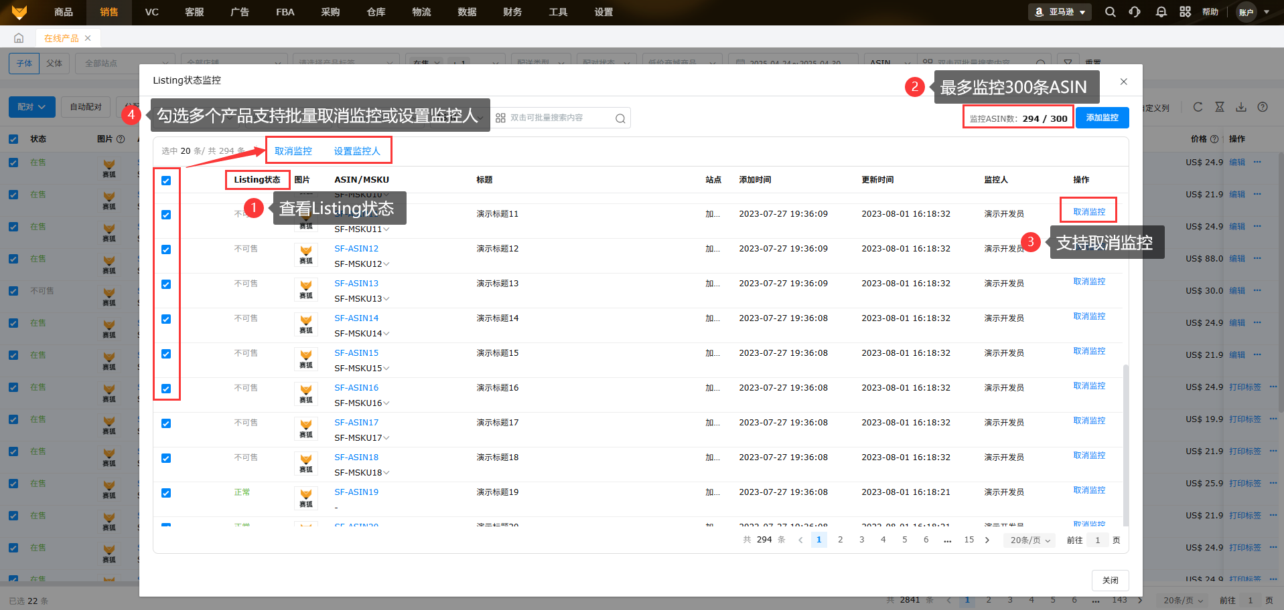Open the 销售 menu
The image size is (1284, 610).
pyautogui.click(x=109, y=12)
